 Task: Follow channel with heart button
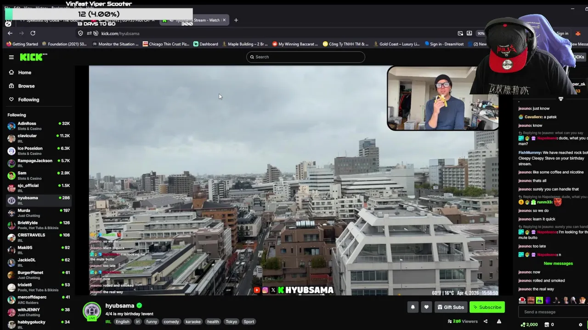(x=426, y=307)
